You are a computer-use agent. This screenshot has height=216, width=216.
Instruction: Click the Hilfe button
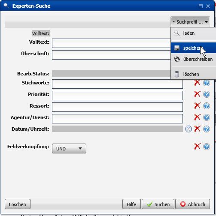[131, 204]
